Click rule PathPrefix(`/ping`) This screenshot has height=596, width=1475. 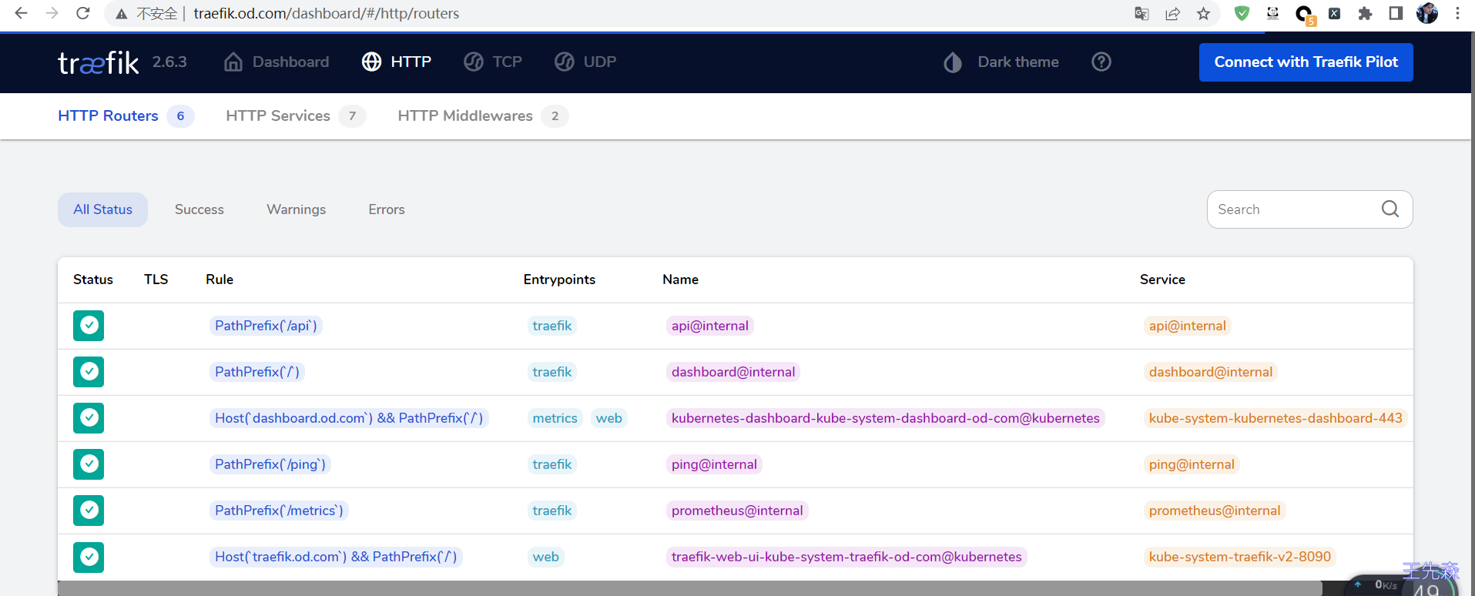click(270, 464)
